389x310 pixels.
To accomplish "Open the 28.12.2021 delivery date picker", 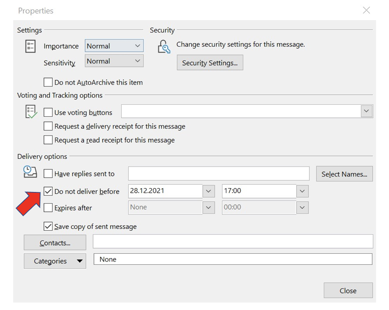I will point(208,191).
